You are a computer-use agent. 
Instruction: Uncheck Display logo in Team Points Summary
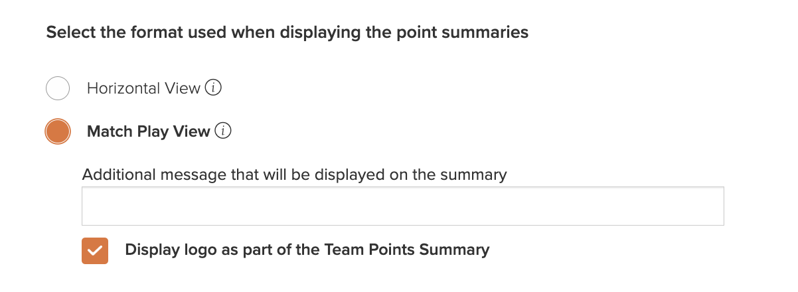[x=95, y=251]
